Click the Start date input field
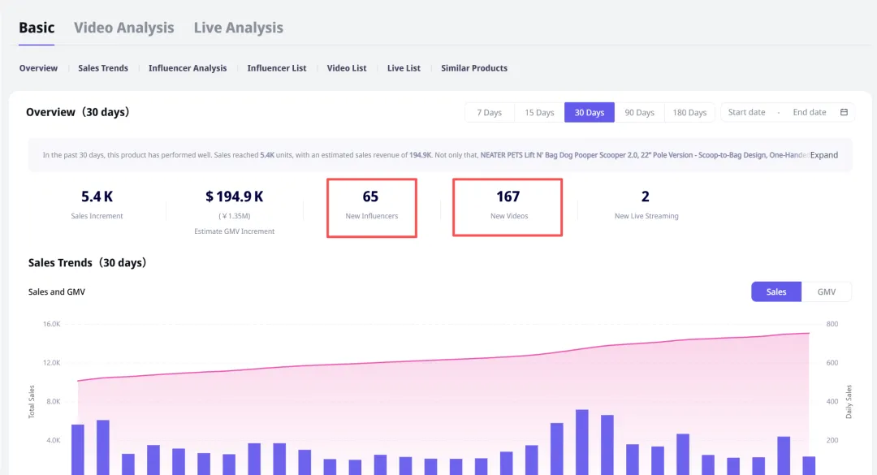 (x=746, y=112)
